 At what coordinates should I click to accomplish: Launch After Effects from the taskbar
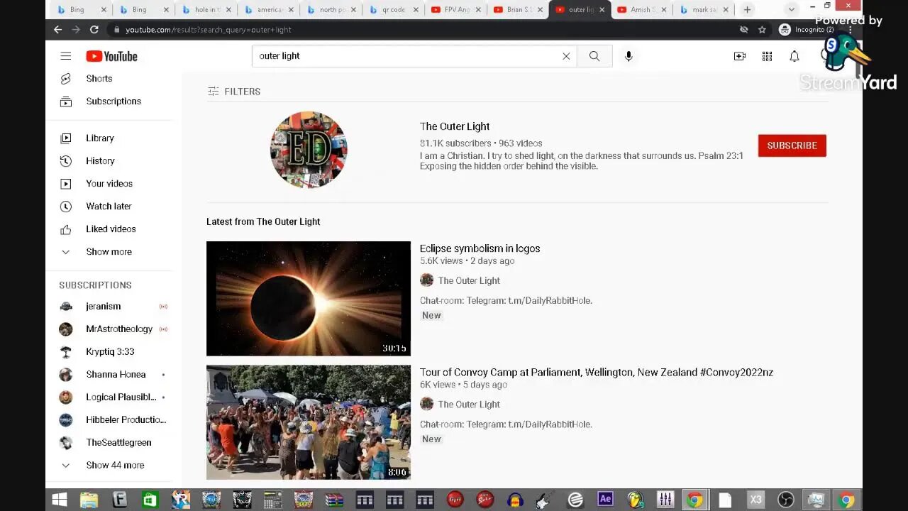[605, 500]
